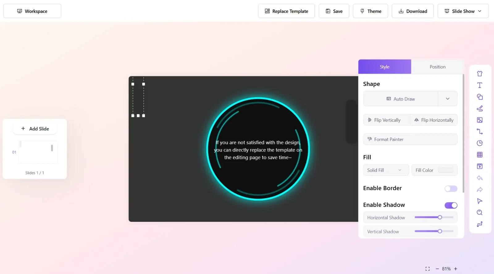This screenshot has width=494, height=274.
Task: Click the Save button
Action: pos(334,11)
